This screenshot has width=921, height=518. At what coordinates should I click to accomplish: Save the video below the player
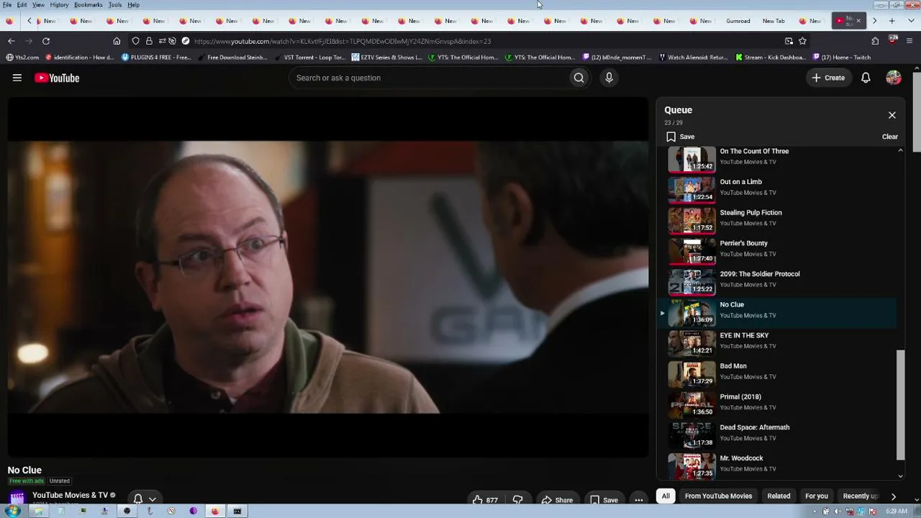point(604,500)
